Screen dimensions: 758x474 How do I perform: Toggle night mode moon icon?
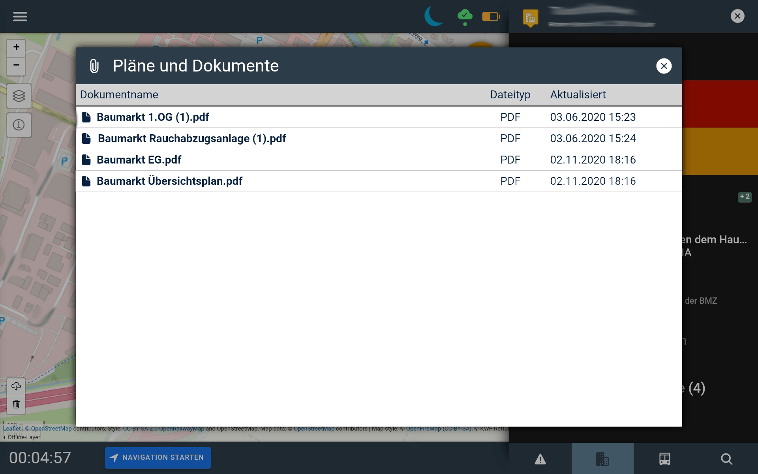click(433, 17)
